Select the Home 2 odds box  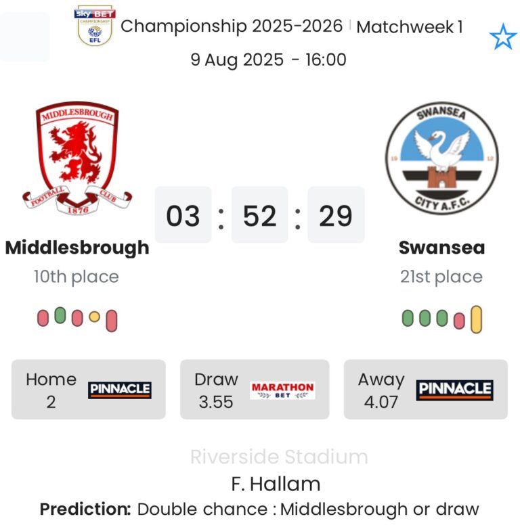pos(88,390)
